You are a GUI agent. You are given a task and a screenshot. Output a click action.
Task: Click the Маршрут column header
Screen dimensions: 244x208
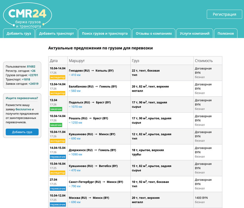tap(77, 61)
